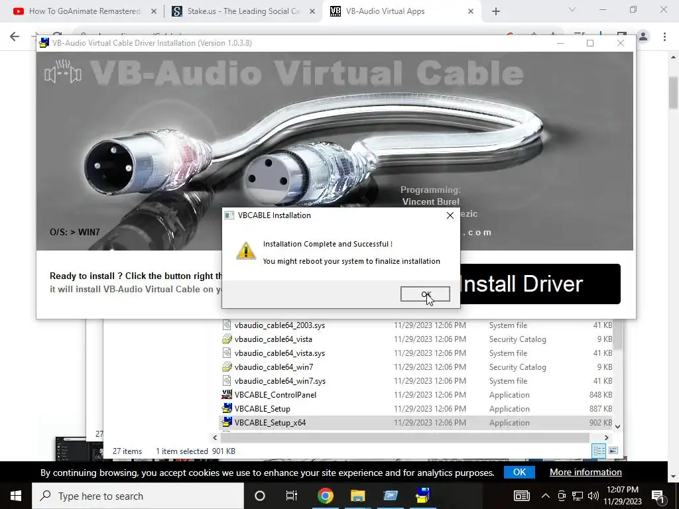
Task: Close the VB-Audio Virtual Apps tab
Action: pos(471,12)
